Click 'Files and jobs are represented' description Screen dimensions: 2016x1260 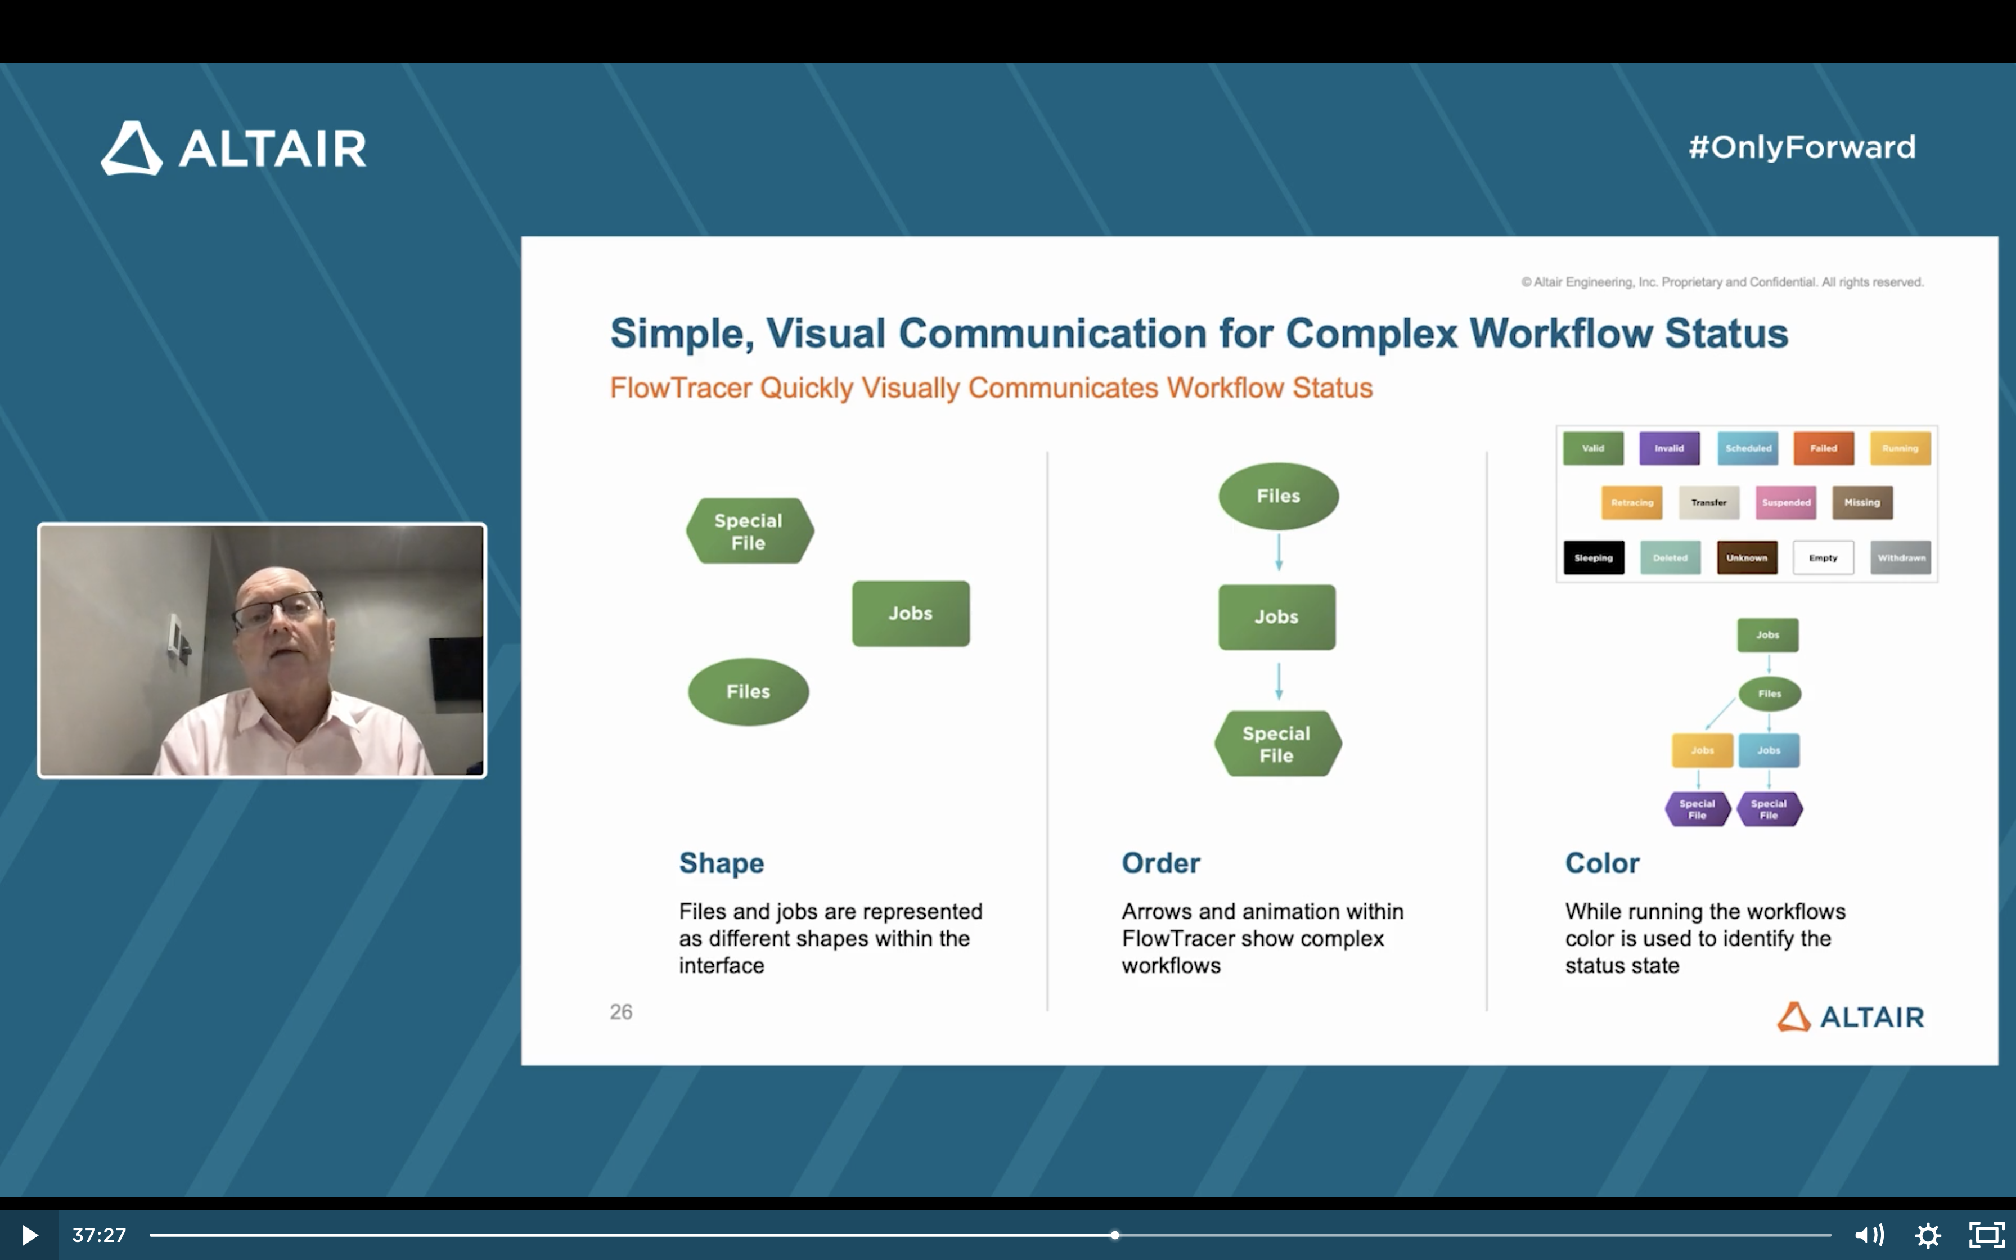point(831,938)
